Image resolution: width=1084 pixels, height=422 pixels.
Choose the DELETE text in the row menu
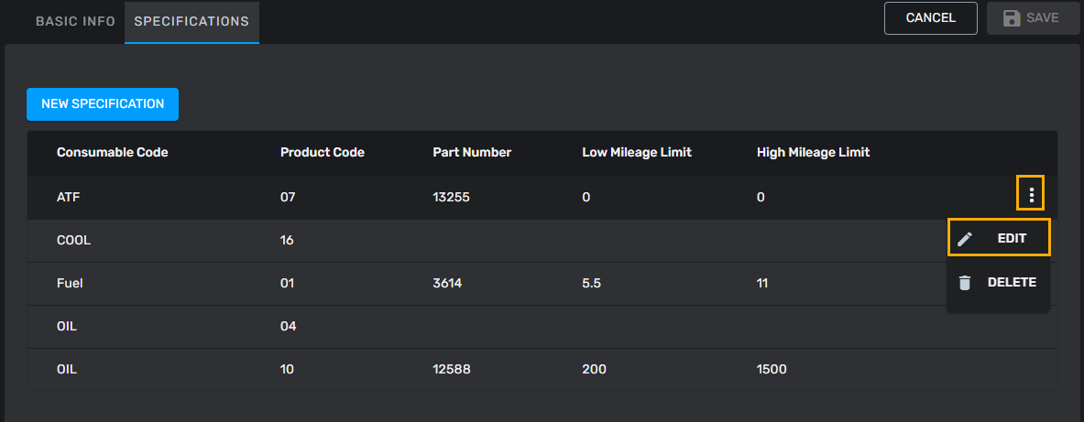click(1012, 283)
